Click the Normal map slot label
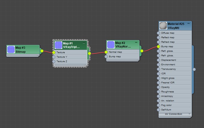The image size is (204, 128). coord(115,52)
